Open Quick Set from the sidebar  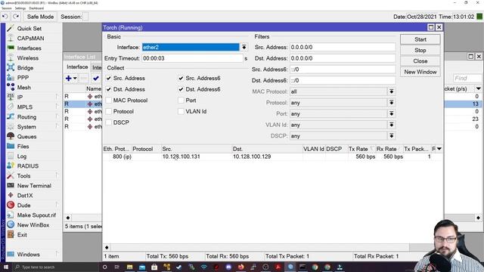coord(29,29)
